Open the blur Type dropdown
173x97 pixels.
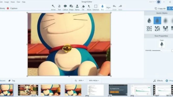pos(162,44)
